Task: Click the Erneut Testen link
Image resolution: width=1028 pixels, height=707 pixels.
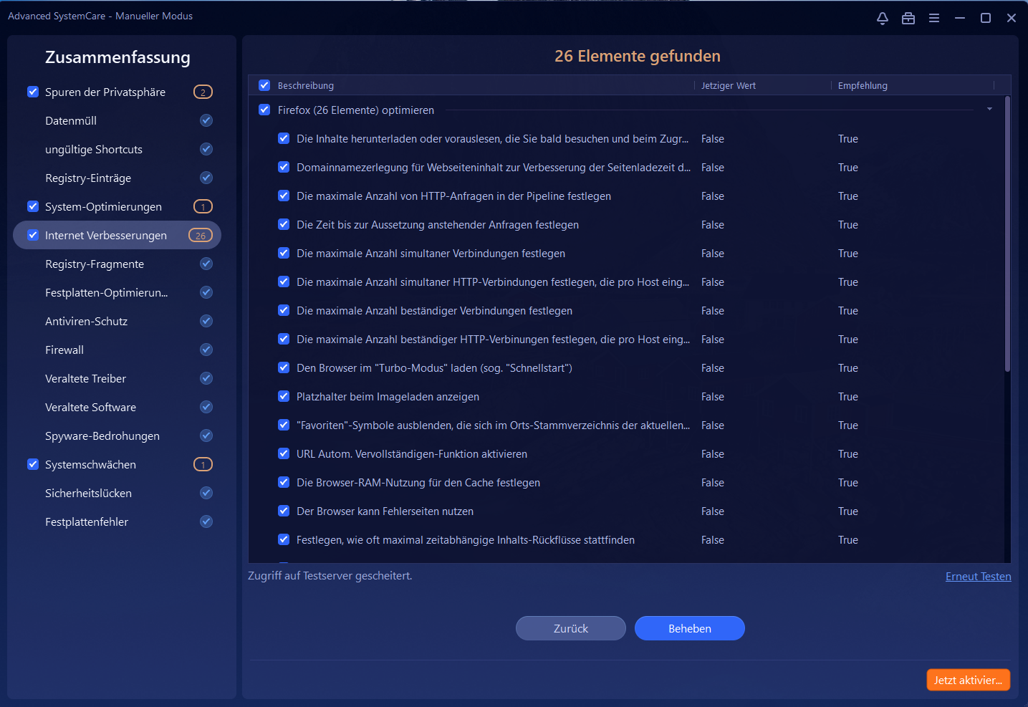Action: (x=979, y=577)
